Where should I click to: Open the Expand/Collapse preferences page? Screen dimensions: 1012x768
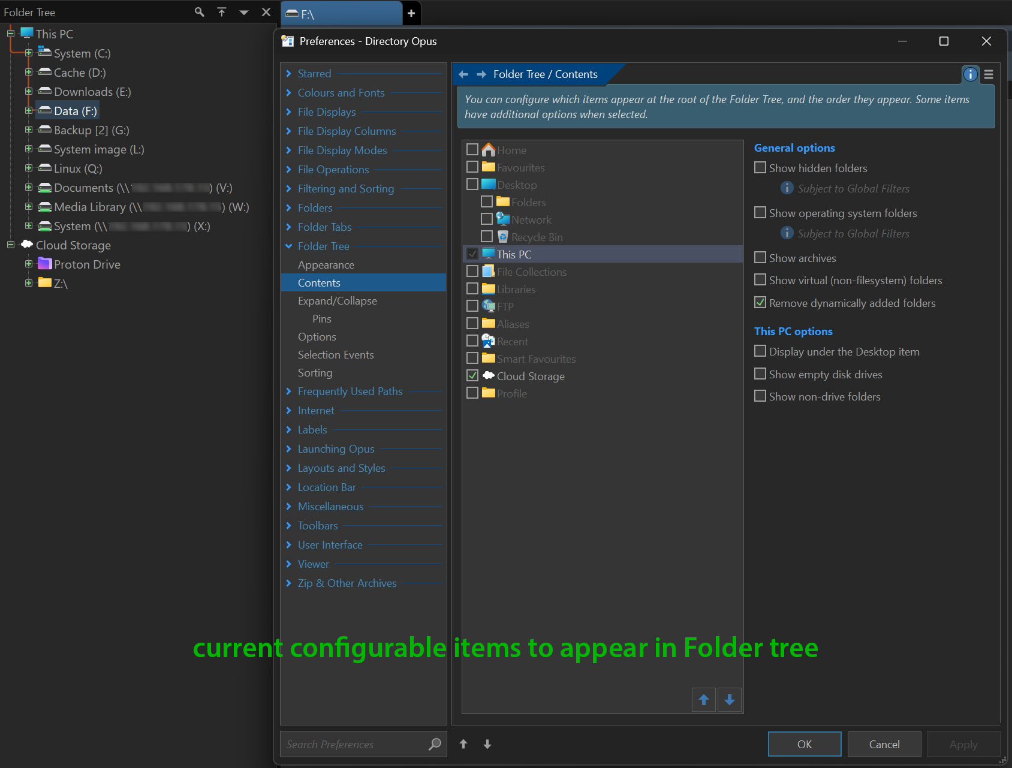click(337, 301)
